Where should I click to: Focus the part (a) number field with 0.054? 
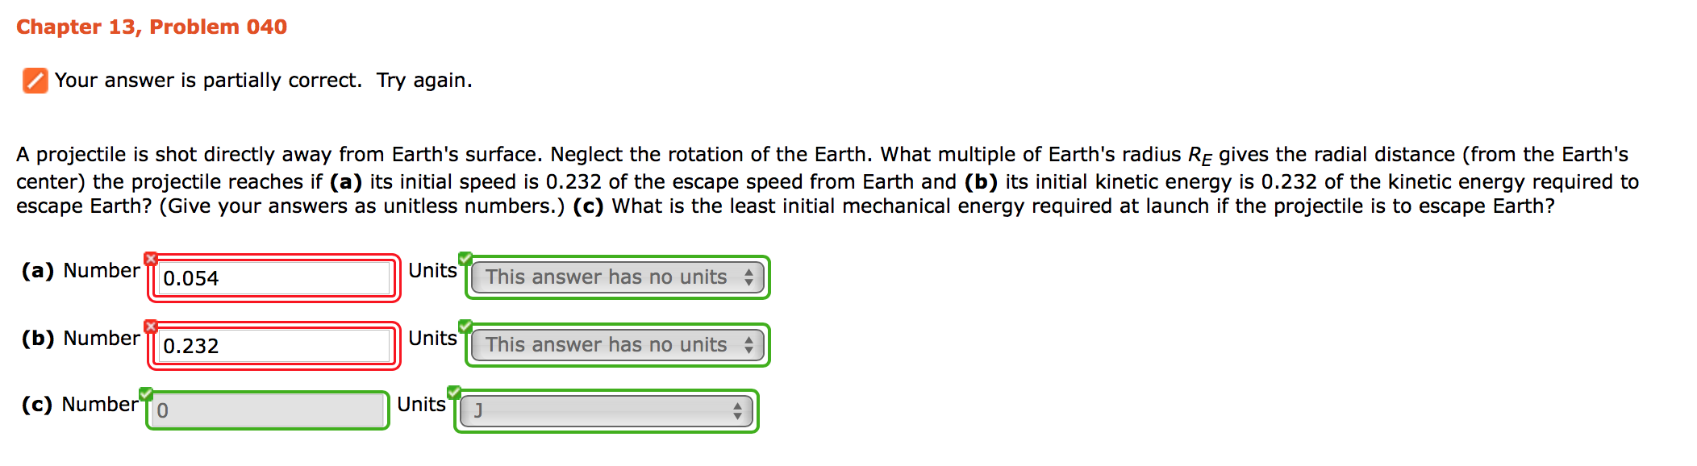[x=273, y=278]
